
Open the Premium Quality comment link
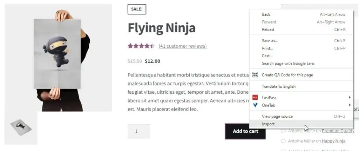(338, 131)
